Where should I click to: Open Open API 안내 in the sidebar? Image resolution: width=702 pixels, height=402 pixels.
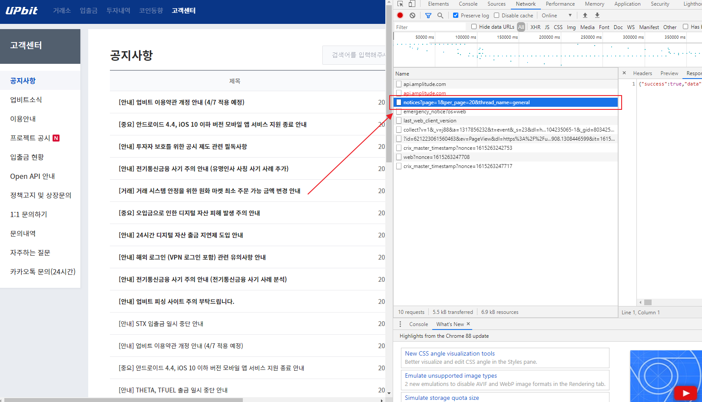[33, 176]
